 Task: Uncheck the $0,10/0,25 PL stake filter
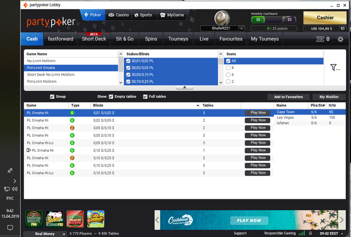[128, 82]
